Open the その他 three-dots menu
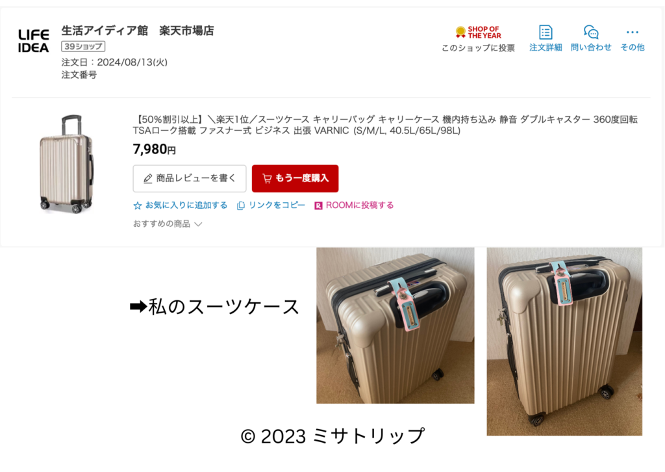The width and height of the screenshot is (665, 472). pos(633,33)
